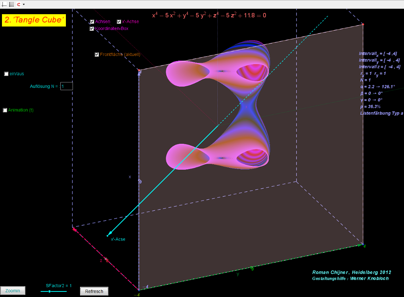The width and height of the screenshot is (404, 297).
Task: Click the cyan x'-Acse arrow endpoint
Action: (107, 236)
